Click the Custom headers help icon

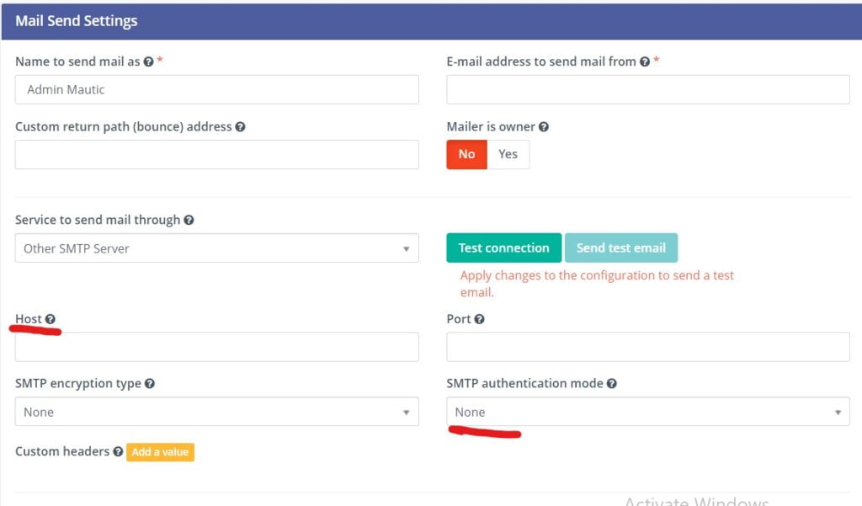[x=118, y=451]
